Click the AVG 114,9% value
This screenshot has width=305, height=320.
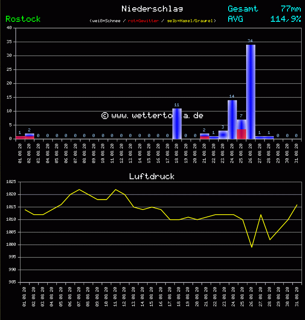[285, 19]
